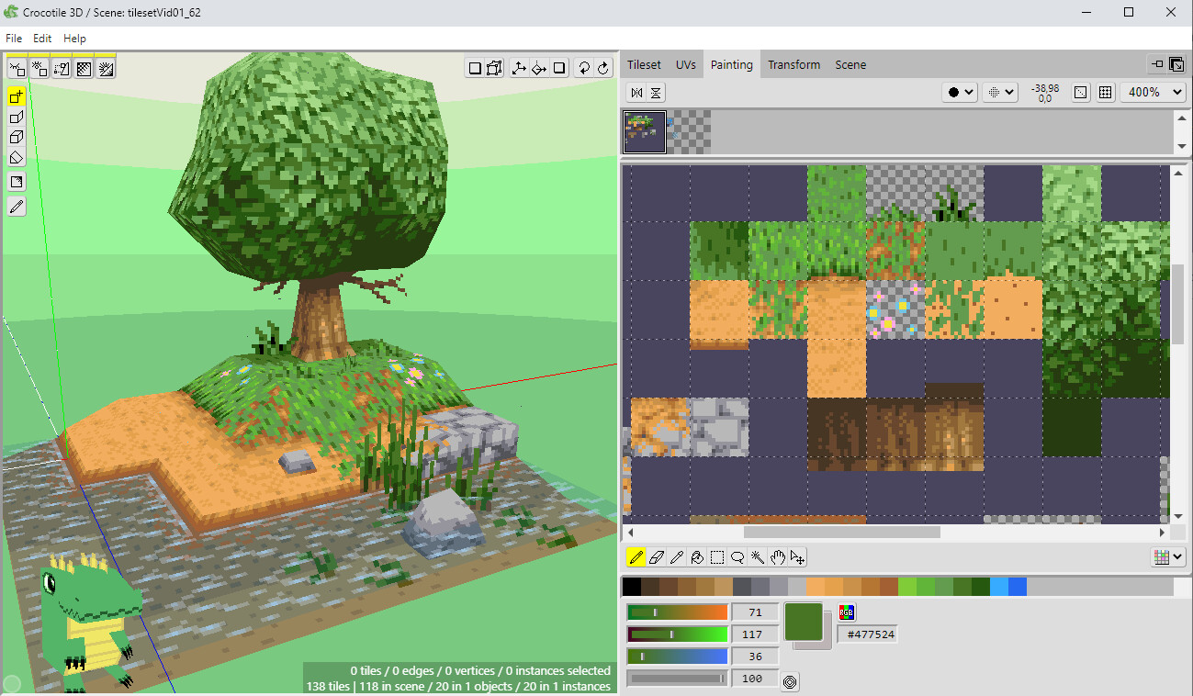Select the Magic Wand selection tool
The width and height of the screenshot is (1193, 696).
pos(757,556)
